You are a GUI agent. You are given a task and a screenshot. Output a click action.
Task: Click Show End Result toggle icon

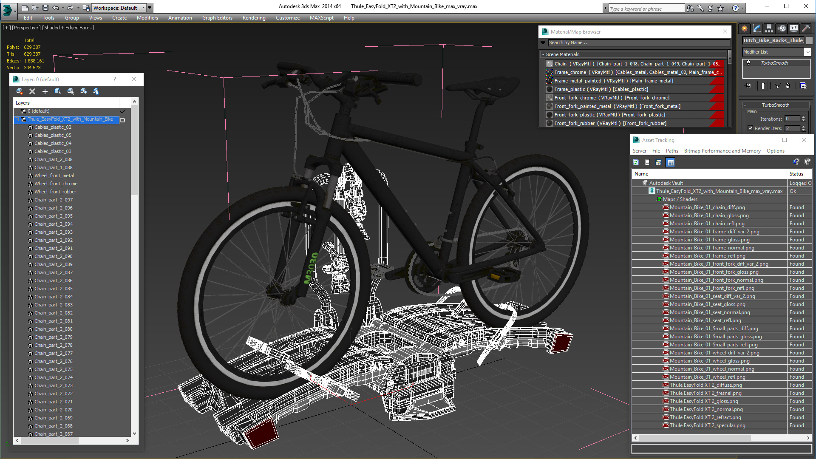click(763, 86)
